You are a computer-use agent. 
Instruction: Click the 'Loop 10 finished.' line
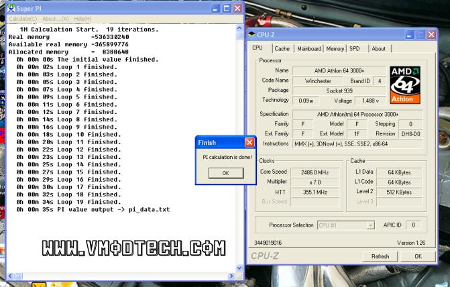click(x=69, y=135)
